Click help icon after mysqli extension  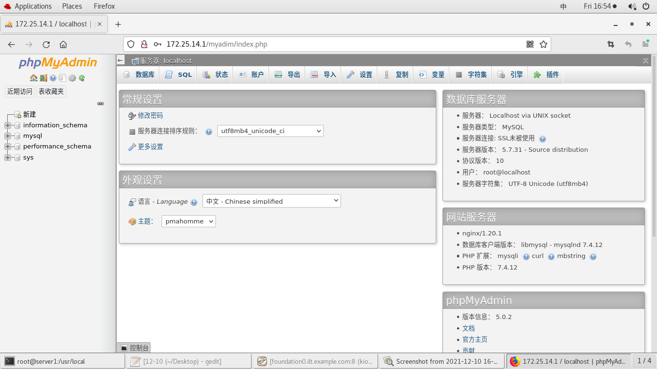click(x=526, y=257)
